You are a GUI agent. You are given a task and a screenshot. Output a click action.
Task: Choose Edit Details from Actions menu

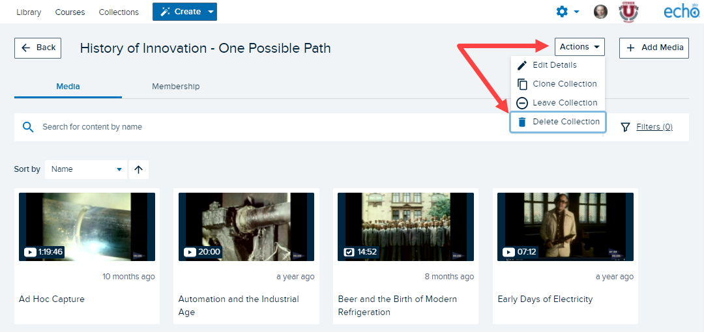[558, 65]
